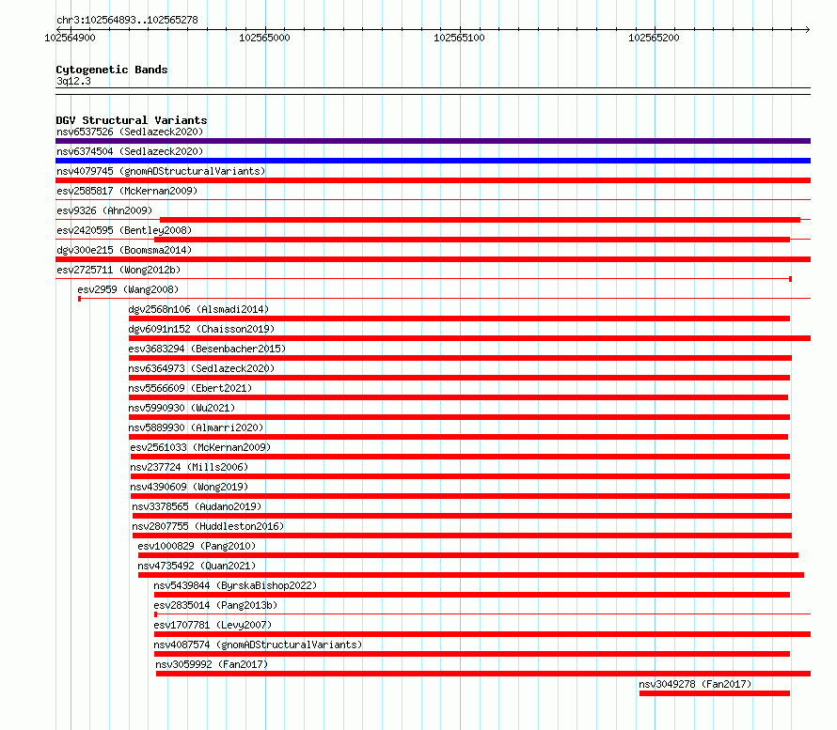
Task: Open nsv3378565 (Audano2019) entry
Action: (197, 506)
